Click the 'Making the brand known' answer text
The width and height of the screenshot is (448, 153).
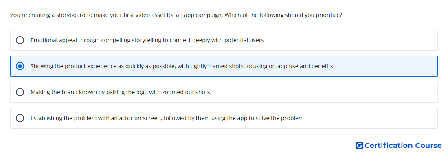(120, 92)
